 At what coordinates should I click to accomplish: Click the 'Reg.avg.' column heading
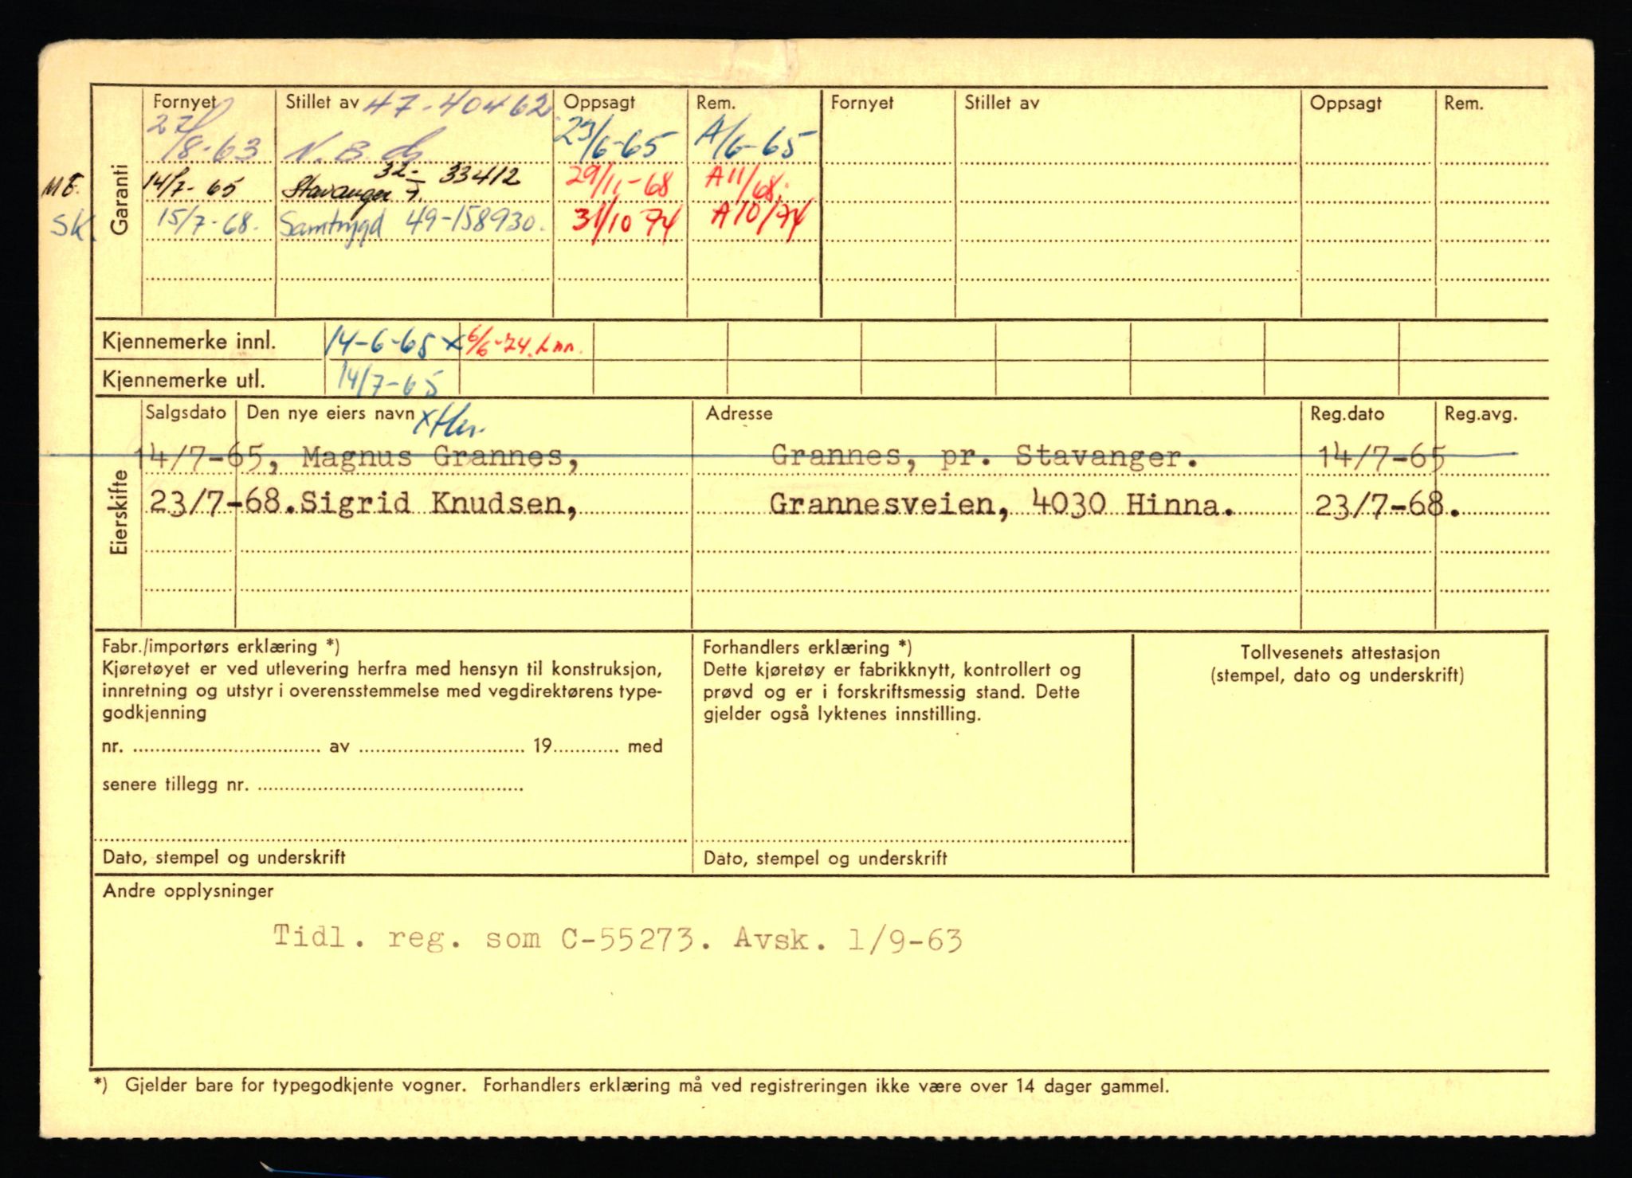click(1481, 414)
